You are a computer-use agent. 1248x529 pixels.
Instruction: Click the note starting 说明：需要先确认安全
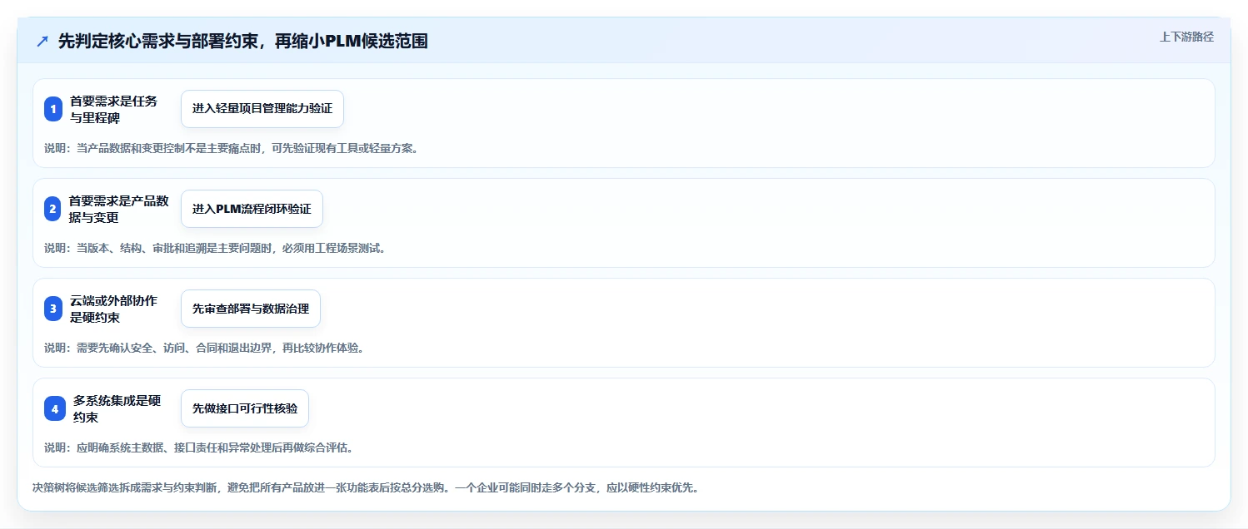pos(204,348)
